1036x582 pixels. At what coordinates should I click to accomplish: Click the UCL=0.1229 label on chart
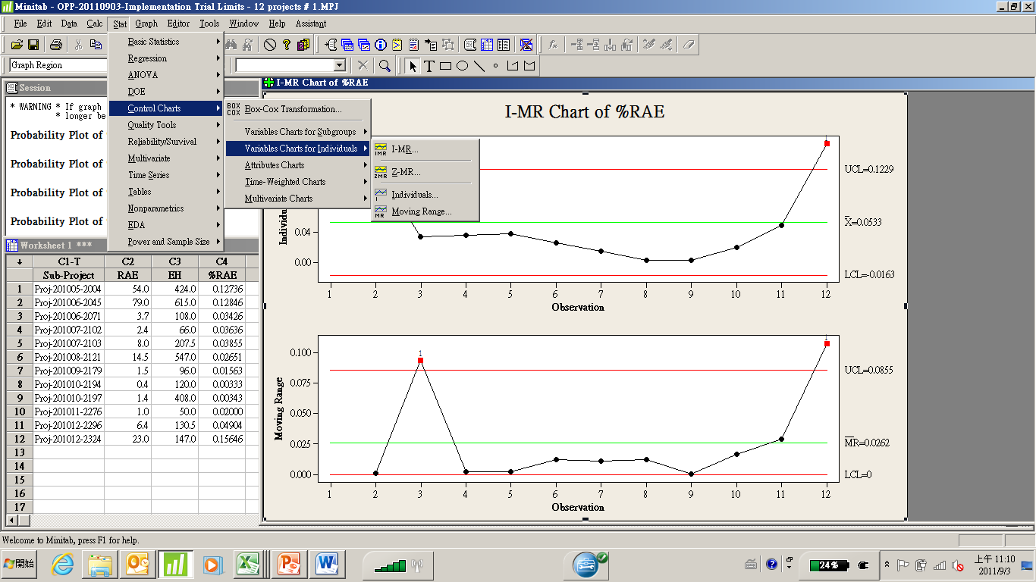pos(868,169)
